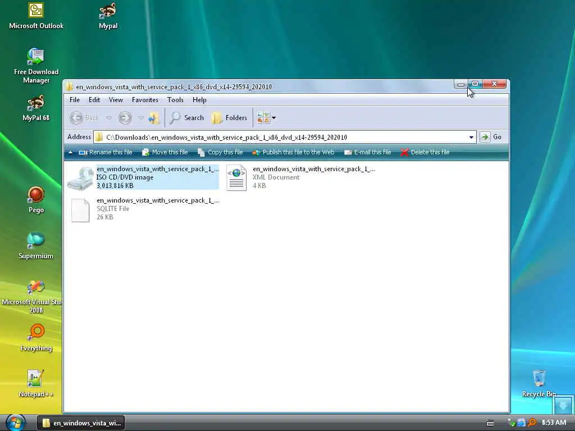Open the Edit menu
The image size is (575, 431).
[x=94, y=100]
